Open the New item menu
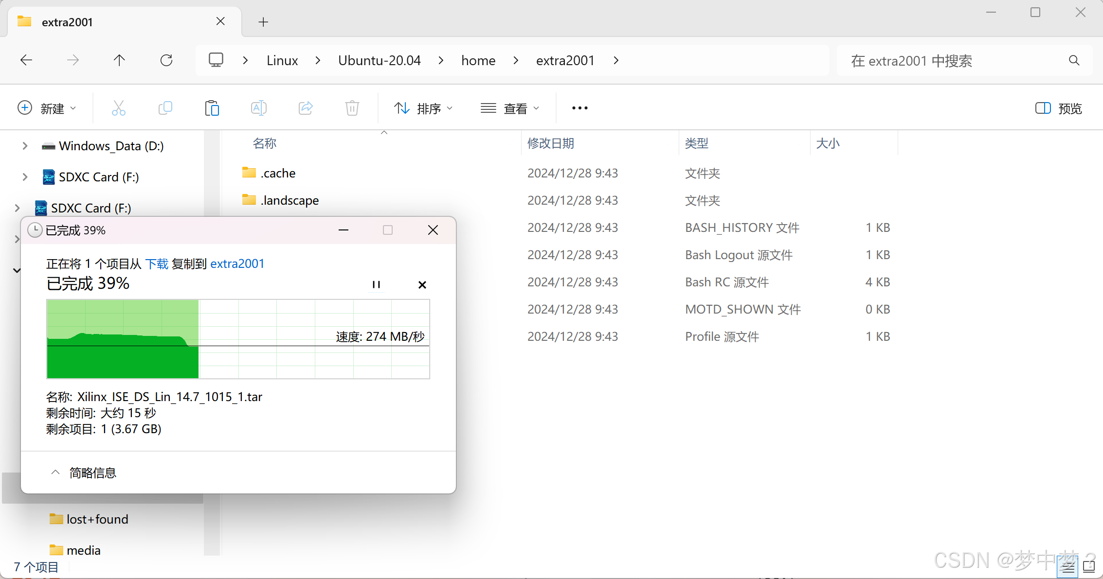This screenshot has width=1103, height=579. [x=47, y=108]
